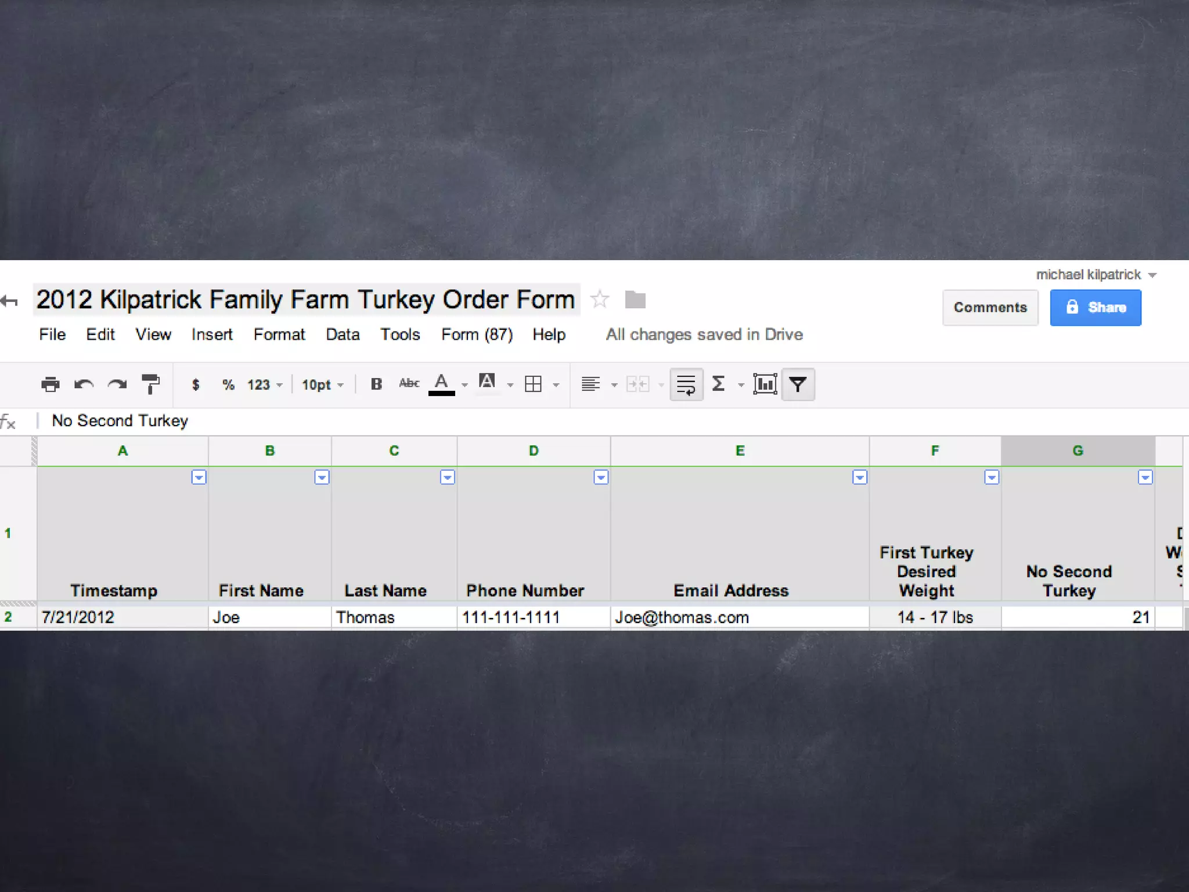
Task: Open the Comments button
Action: (990, 307)
